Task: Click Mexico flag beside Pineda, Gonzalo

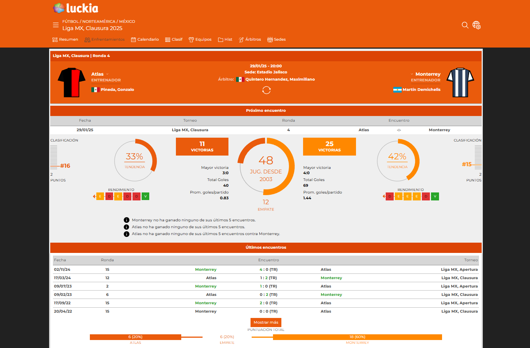Action: click(x=95, y=90)
